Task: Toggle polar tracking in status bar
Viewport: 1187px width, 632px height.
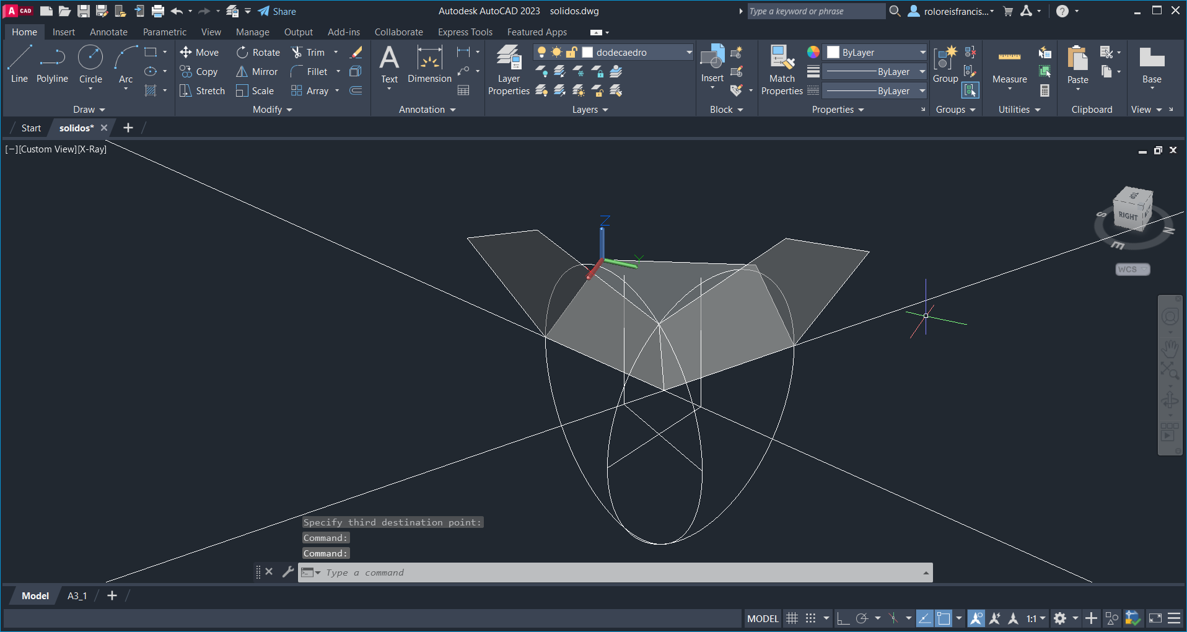Action: point(862,618)
